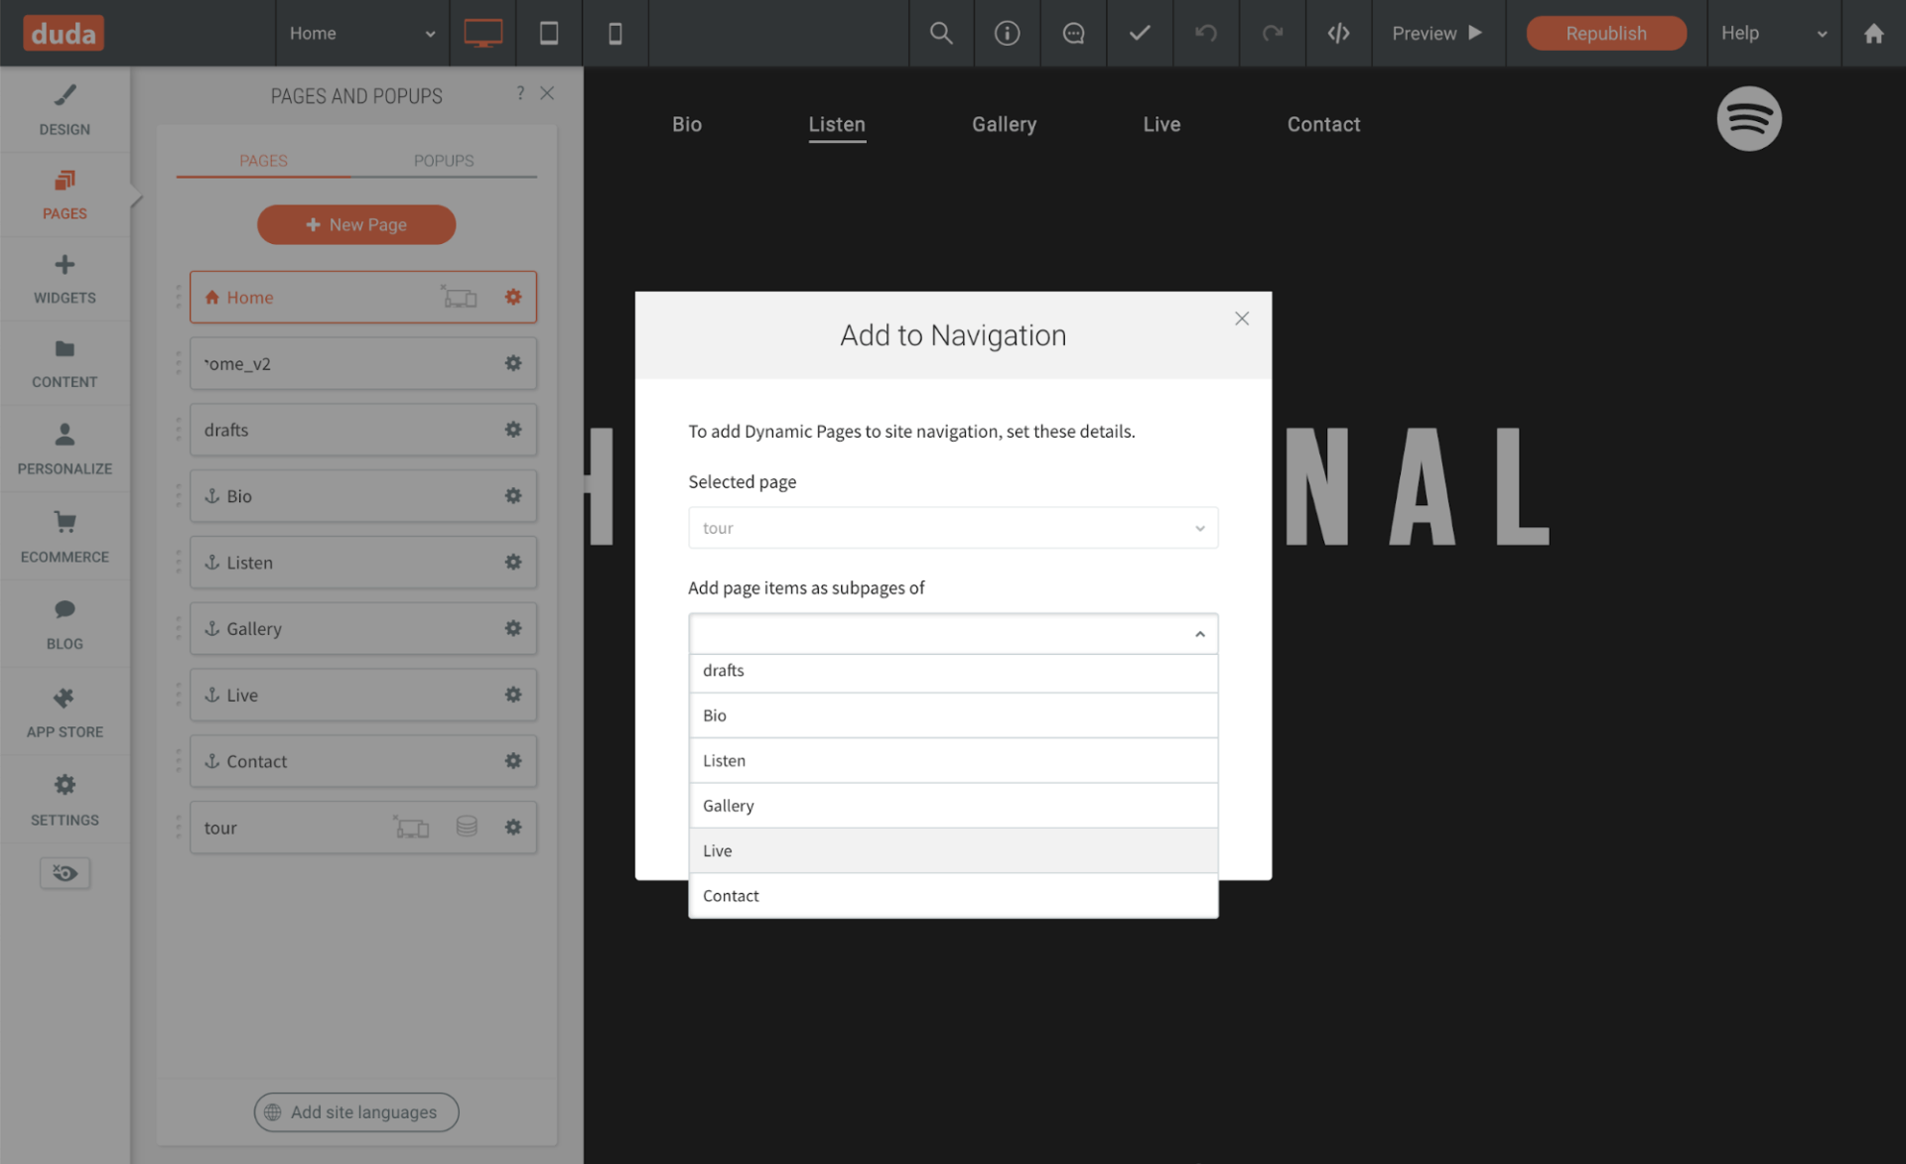Choose Listen from the subpages list
Viewport: 1906px width, 1164px height.
click(x=953, y=761)
